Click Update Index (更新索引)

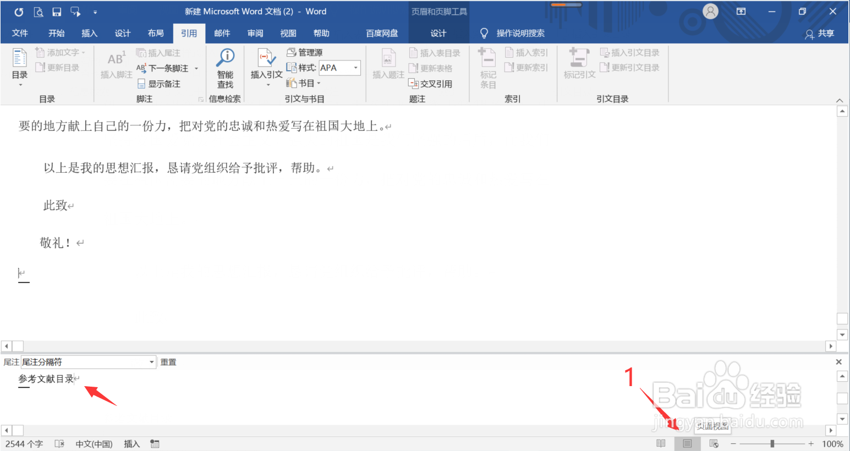pos(527,67)
